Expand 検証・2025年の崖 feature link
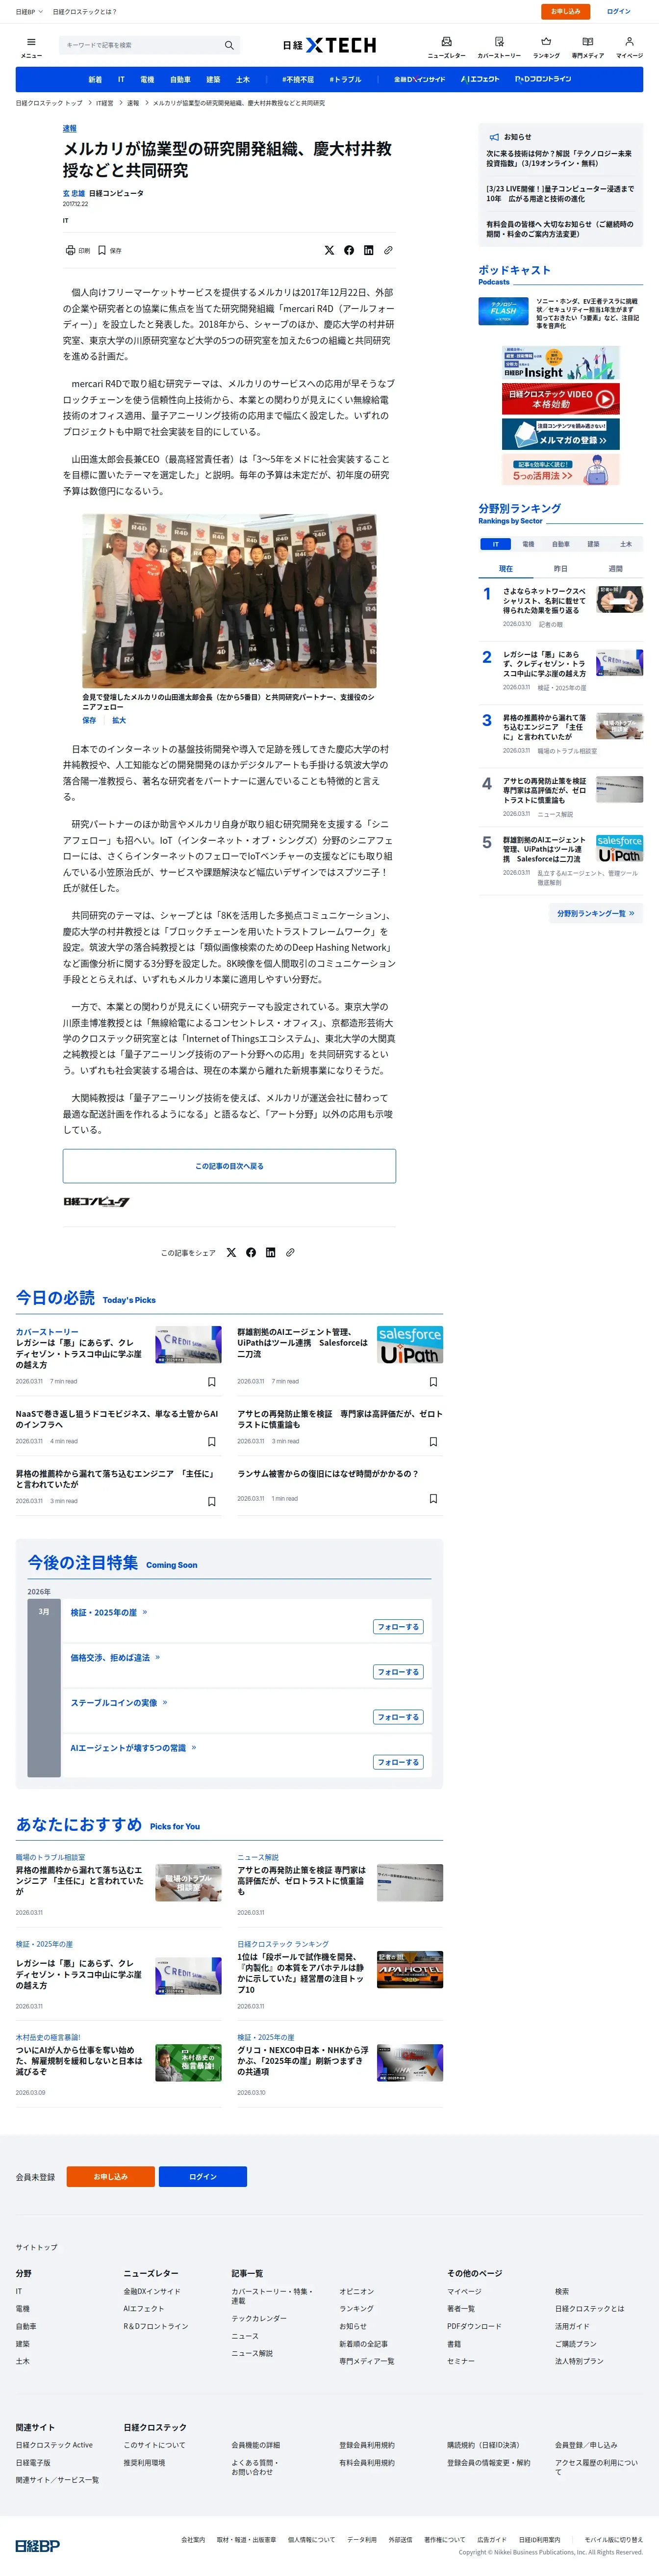This screenshot has height=2576, width=659. click(109, 1612)
